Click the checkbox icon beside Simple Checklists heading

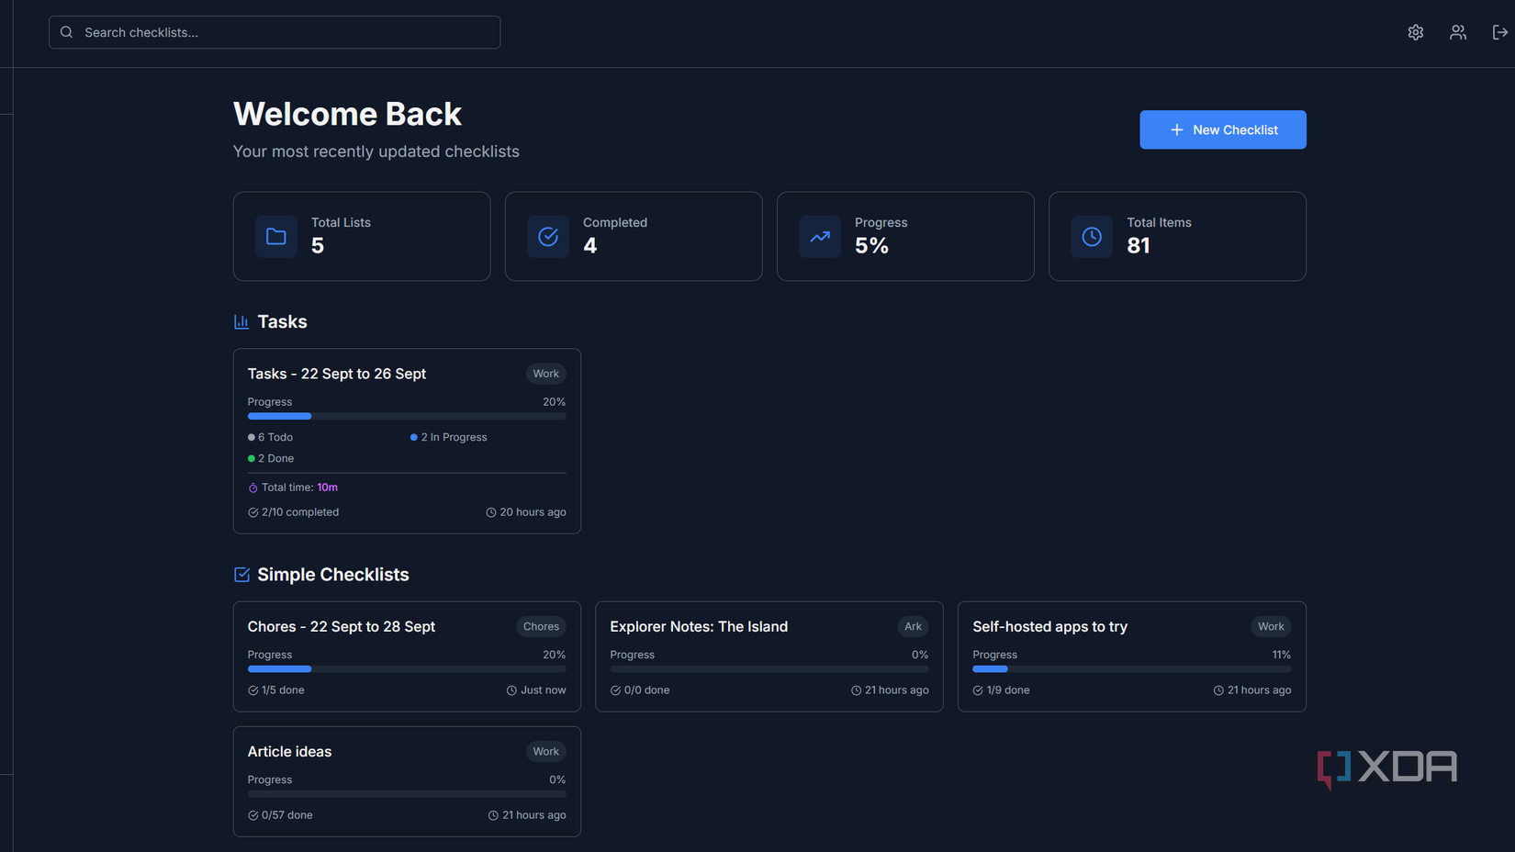241,574
